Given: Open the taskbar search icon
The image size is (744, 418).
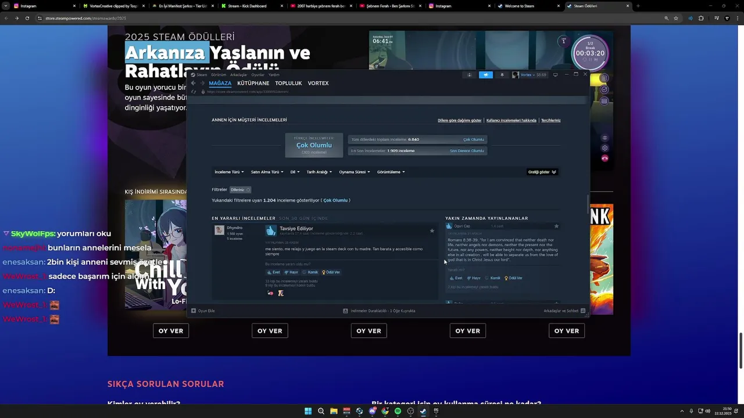Looking at the screenshot, I should (321, 411).
